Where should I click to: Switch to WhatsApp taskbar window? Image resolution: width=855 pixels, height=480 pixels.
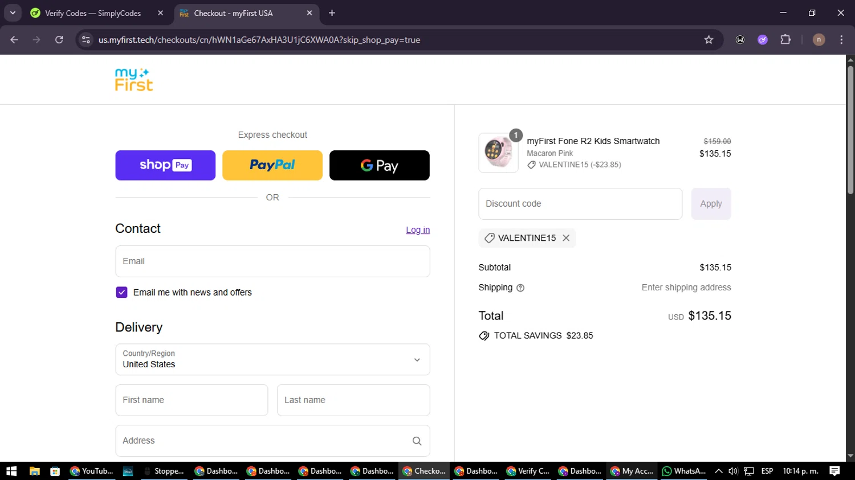pos(684,471)
